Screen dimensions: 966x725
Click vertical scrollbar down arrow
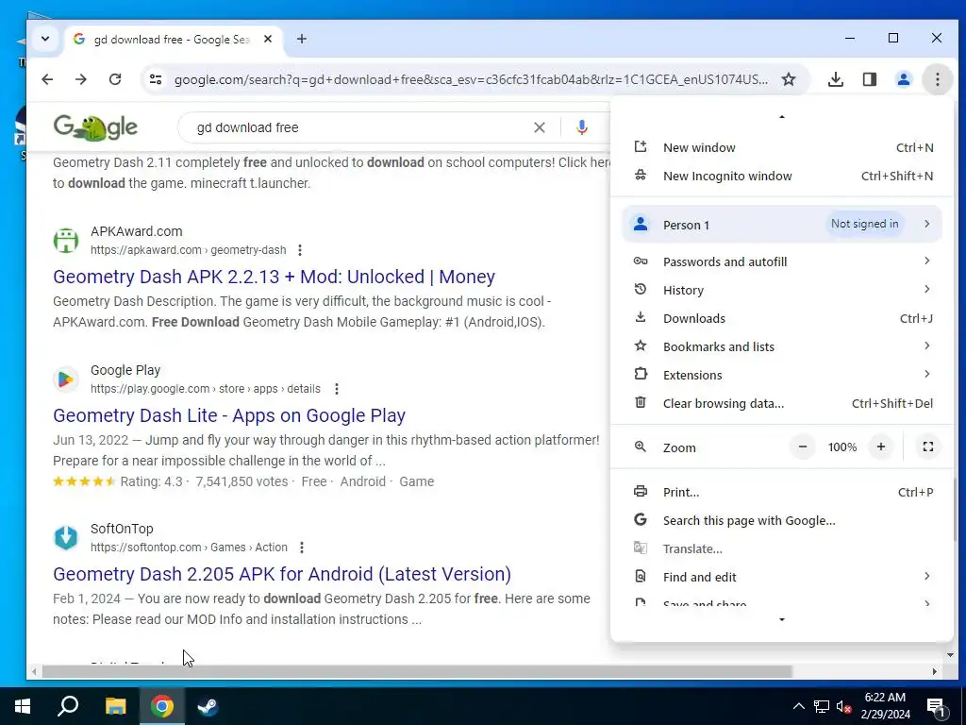[x=949, y=655]
